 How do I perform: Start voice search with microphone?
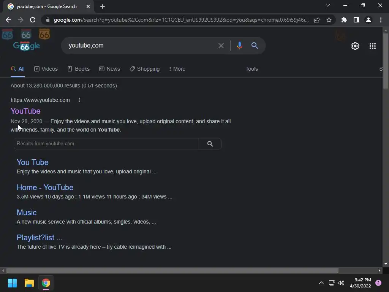coord(239,46)
